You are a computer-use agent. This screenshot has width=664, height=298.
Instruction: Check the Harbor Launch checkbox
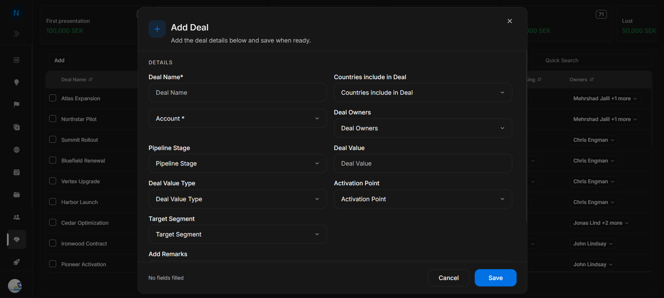53,202
